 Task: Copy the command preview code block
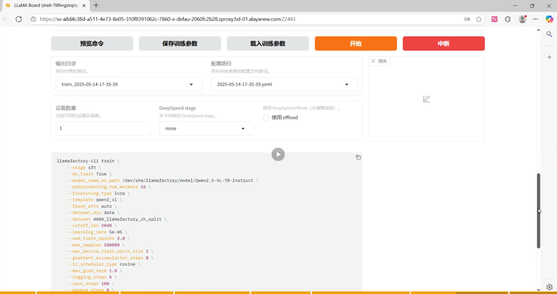point(358,157)
